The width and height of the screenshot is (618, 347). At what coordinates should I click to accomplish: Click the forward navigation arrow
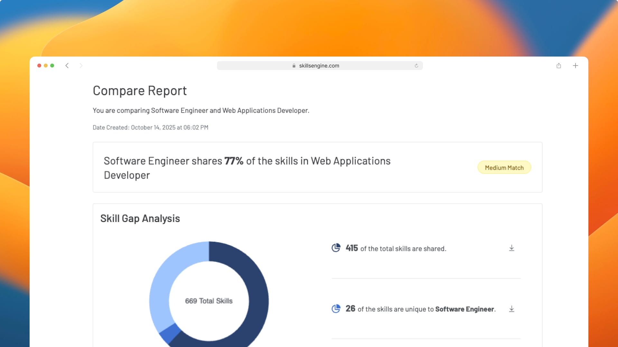click(81, 66)
